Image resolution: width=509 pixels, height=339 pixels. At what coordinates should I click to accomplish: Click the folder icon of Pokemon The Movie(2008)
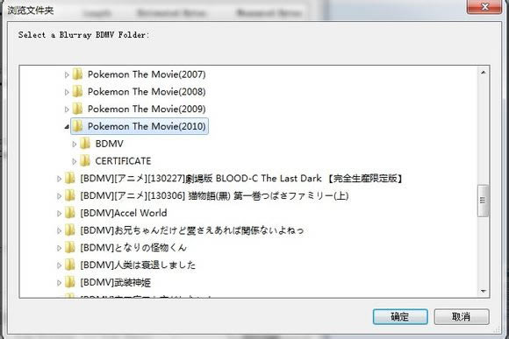77,91
